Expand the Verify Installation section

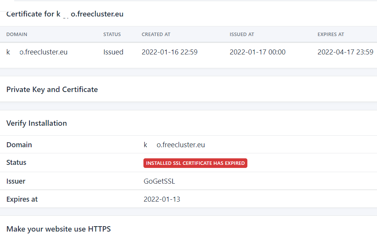coord(37,123)
